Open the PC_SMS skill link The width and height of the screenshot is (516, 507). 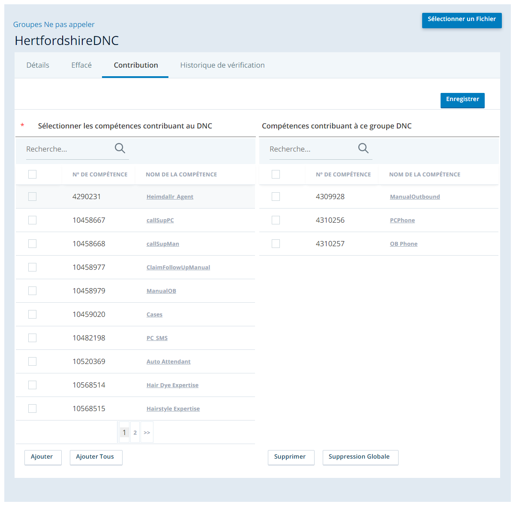click(157, 338)
